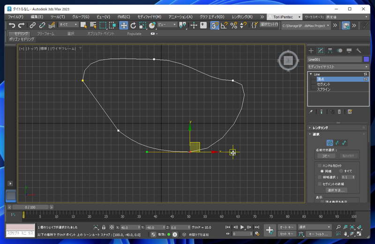Activate the Select and Scale tool
The height and width of the screenshot is (244, 375).
click(142, 25)
